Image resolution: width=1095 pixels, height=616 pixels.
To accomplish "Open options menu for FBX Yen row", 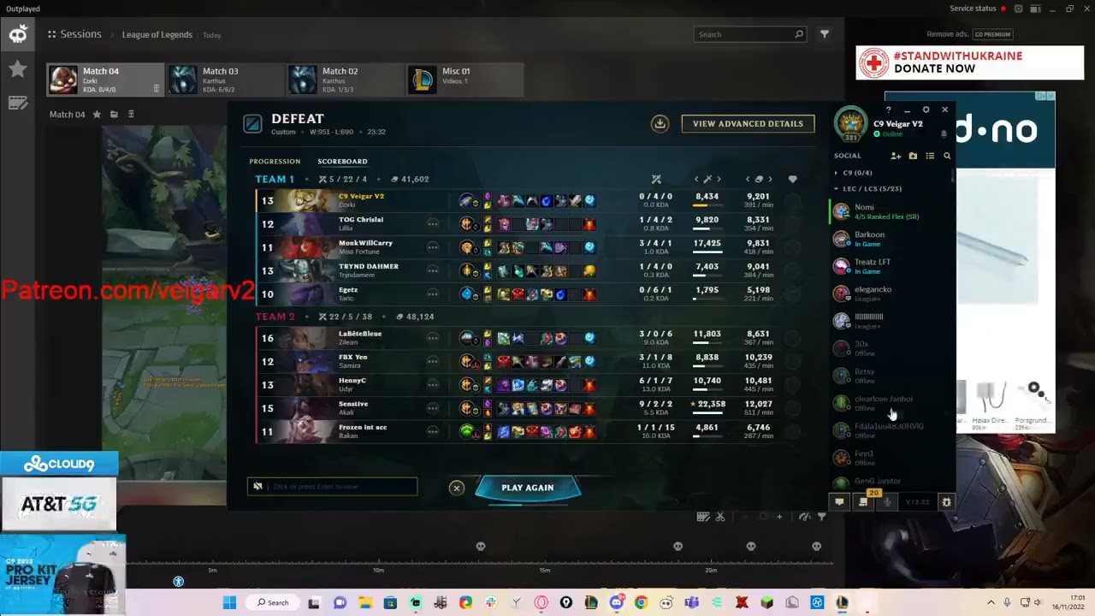I will pos(433,361).
